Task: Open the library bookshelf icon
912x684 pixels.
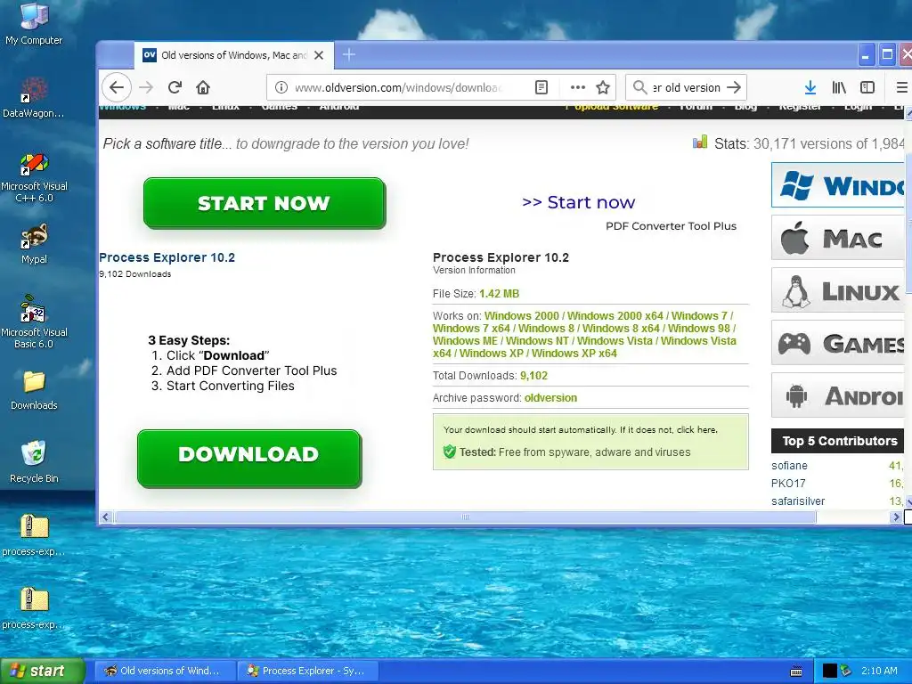Action: pos(839,87)
